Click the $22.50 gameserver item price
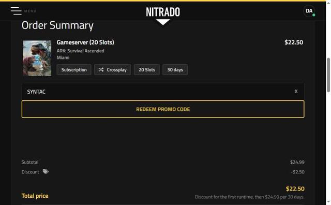 [x=294, y=42]
